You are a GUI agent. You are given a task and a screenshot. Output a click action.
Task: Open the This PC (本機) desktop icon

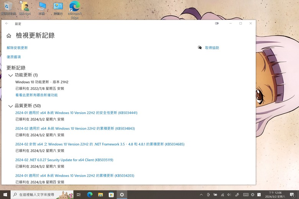click(41, 8)
